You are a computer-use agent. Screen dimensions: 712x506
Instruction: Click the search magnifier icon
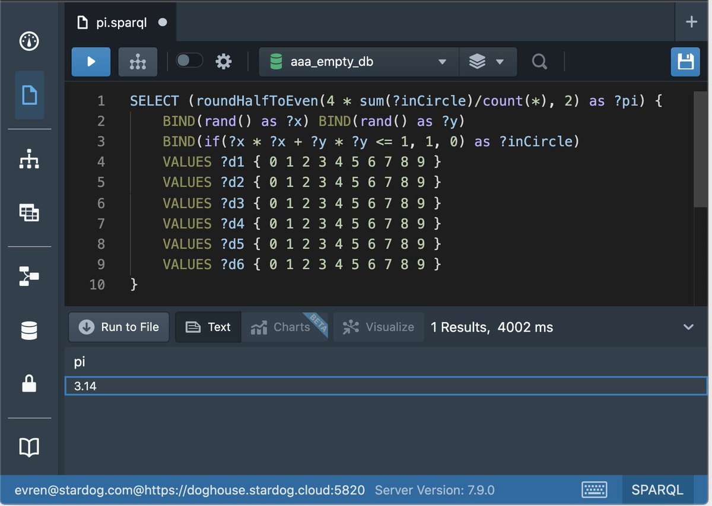click(539, 62)
